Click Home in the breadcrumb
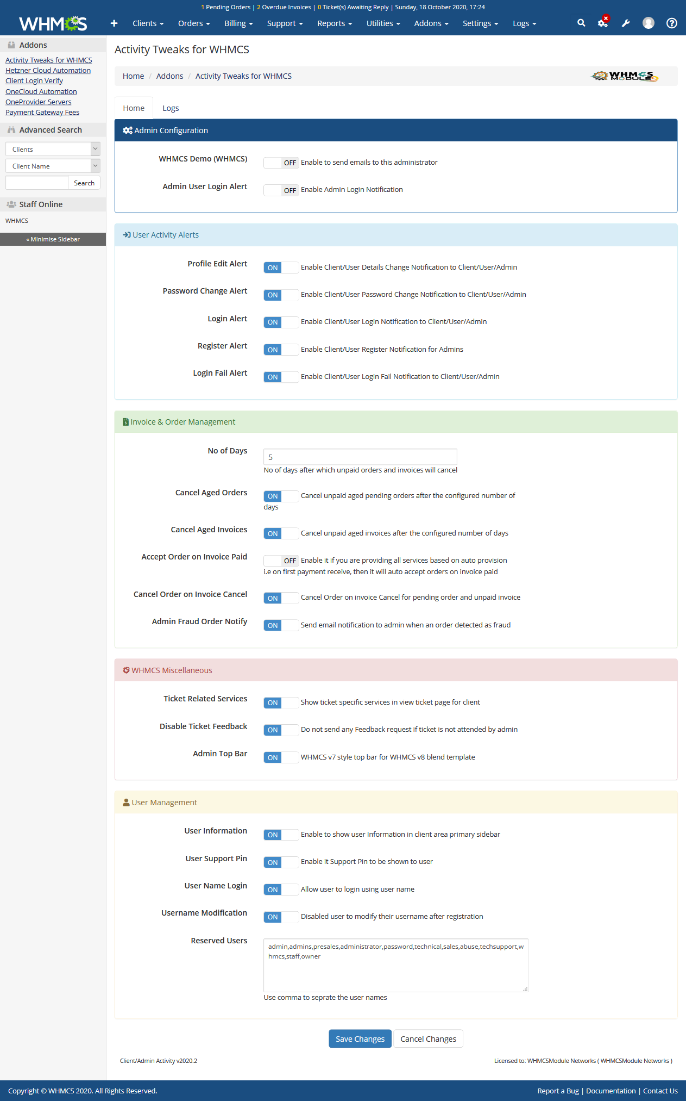686x1101 pixels. [133, 76]
